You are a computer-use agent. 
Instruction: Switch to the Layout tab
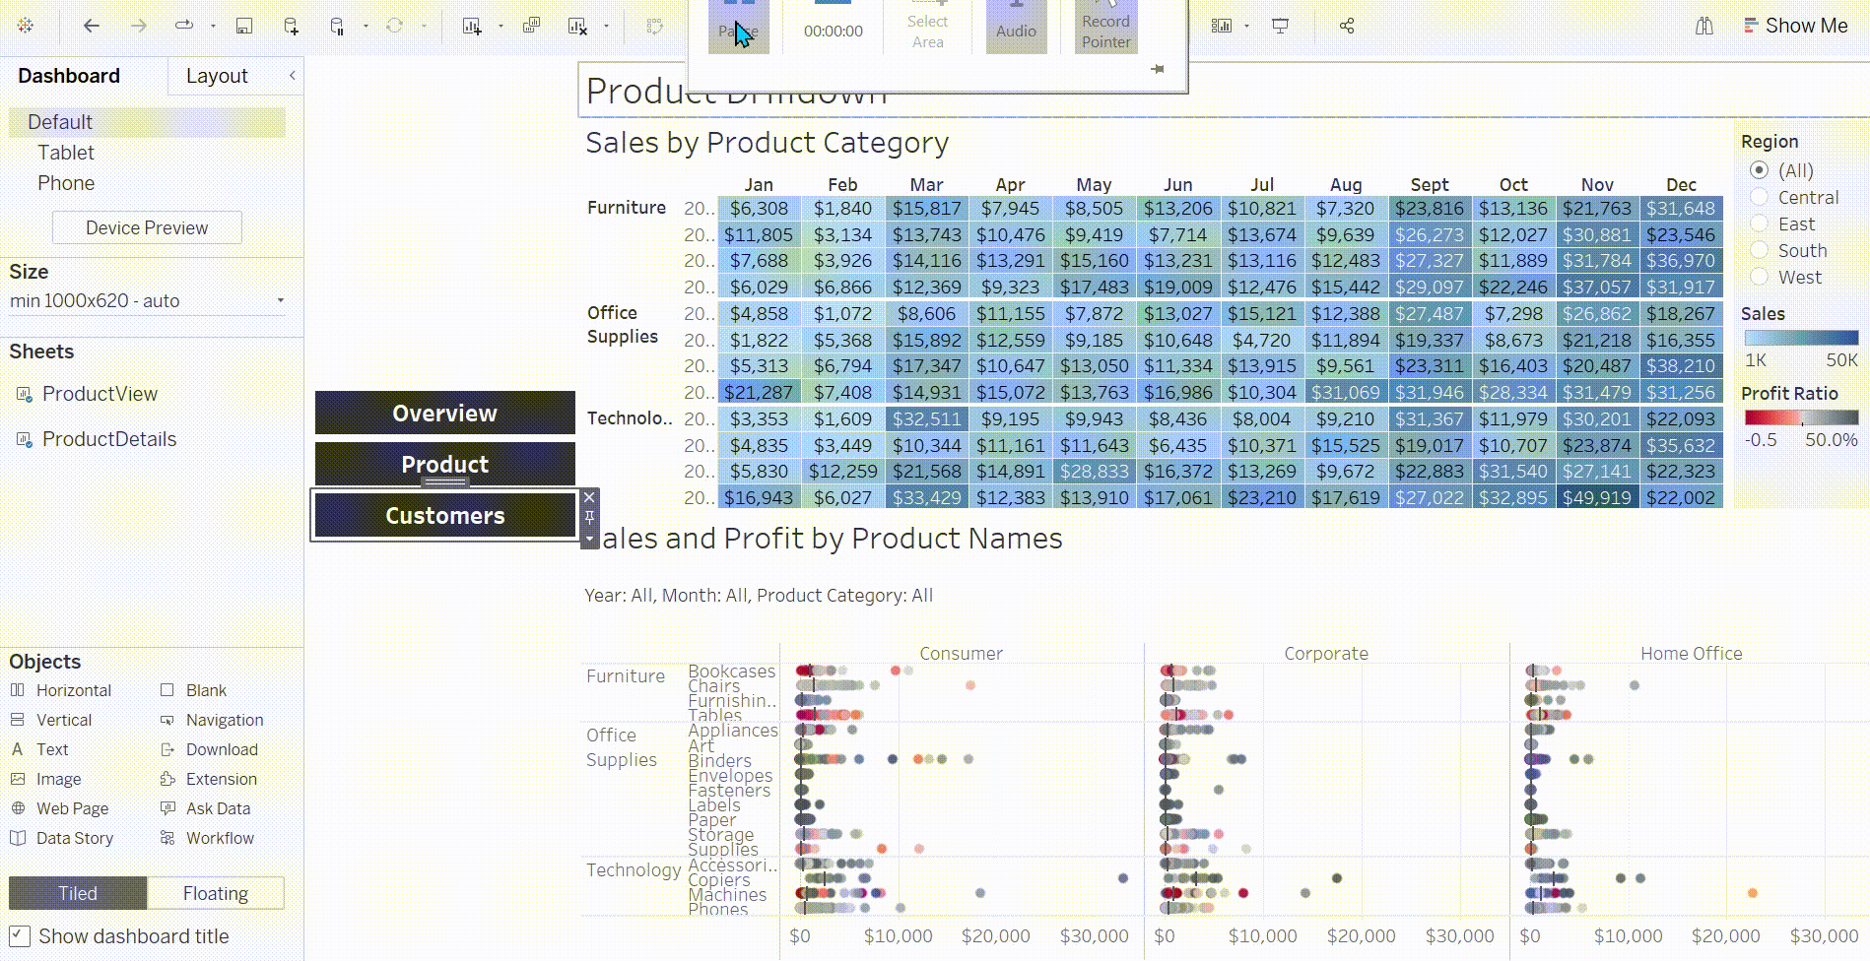[x=217, y=76]
